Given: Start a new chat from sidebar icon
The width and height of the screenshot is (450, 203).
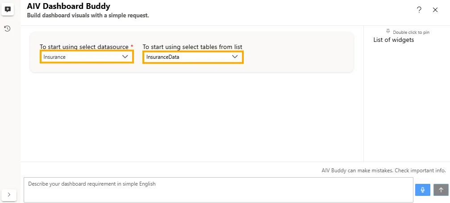Looking at the screenshot, I should click(x=8, y=9).
